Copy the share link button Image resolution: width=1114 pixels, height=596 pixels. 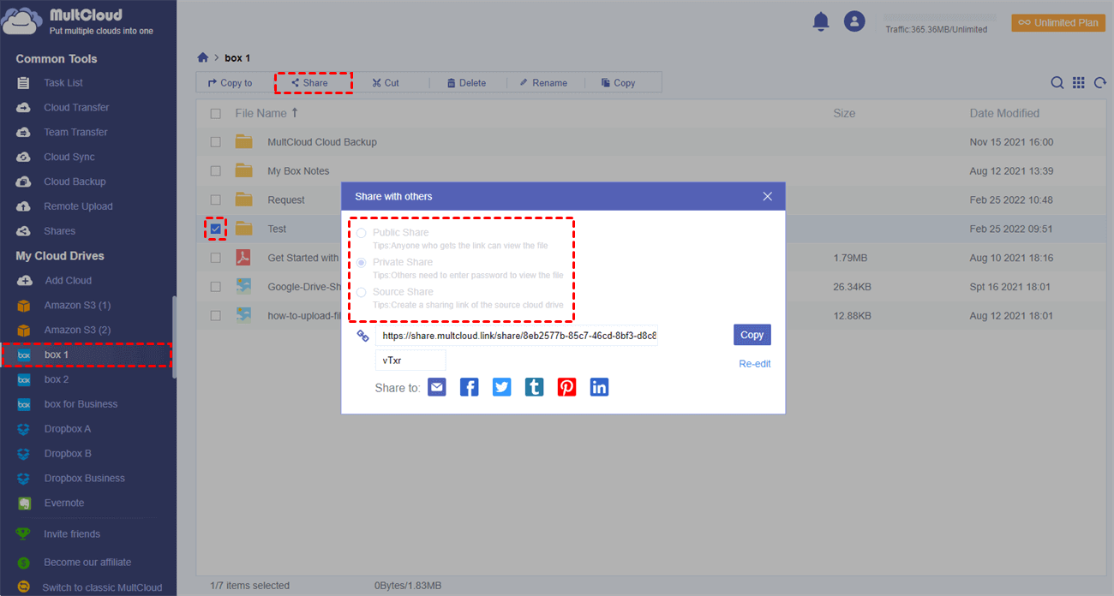pyautogui.click(x=752, y=335)
